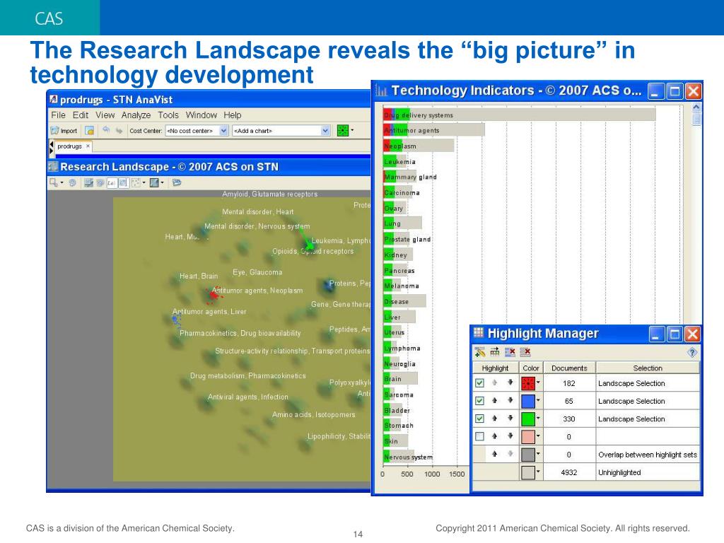
Task: Click the undo arrow in AnaVist toolbar
Action: (x=106, y=130)
